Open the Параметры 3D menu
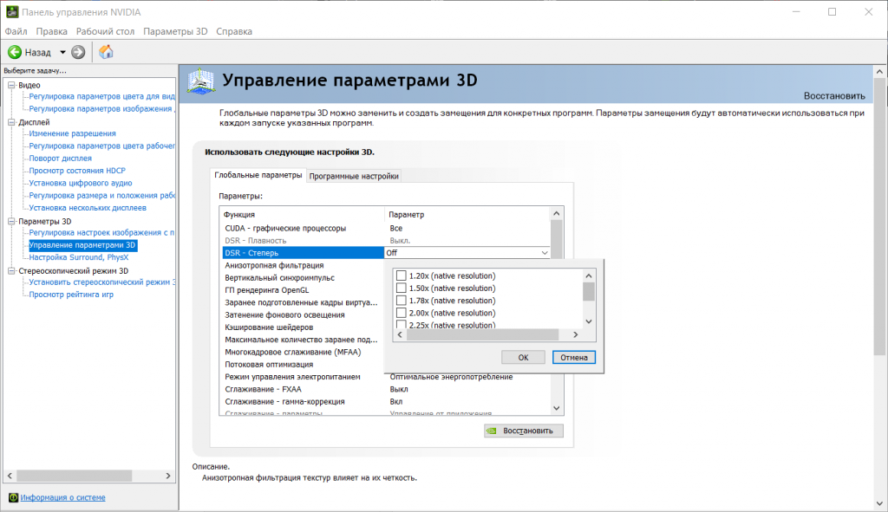This screenshot has height=512, width=888. 175,31
